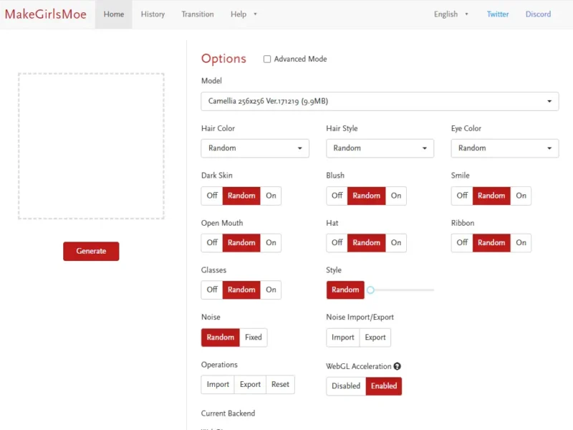The height and width of the screenshot is (430, 573).
Task: Expand the Help menu
Action: 244,14
